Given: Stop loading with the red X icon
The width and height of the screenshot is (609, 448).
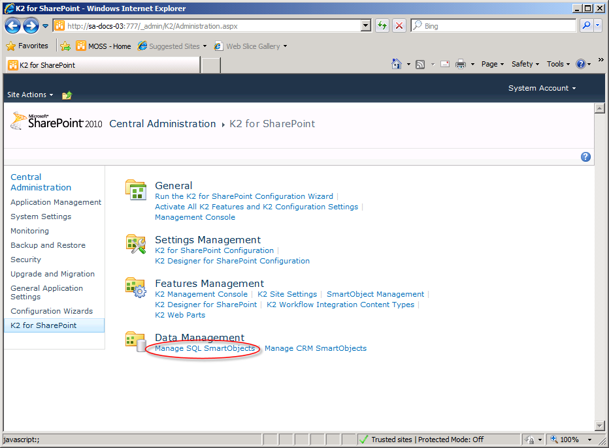Looking at the screenshot, I should tap(399, 26).
